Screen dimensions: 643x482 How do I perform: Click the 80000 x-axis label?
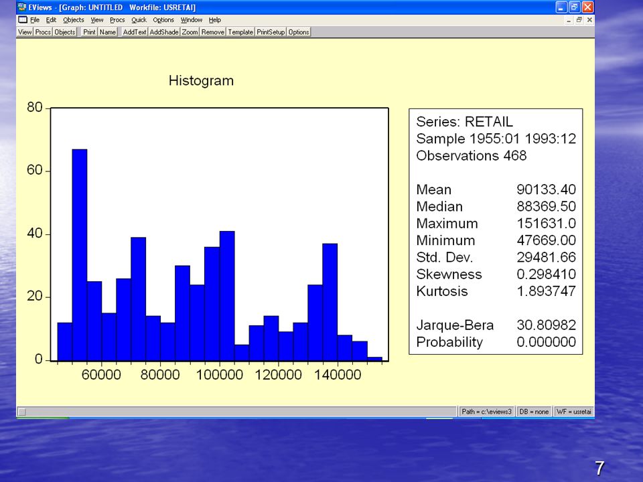click(x=160, y=375)
